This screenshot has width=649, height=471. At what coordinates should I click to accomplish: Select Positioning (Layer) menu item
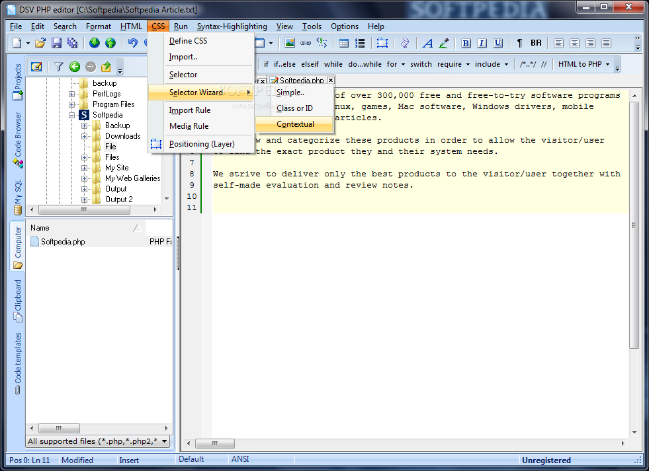[x=200, y=144]
